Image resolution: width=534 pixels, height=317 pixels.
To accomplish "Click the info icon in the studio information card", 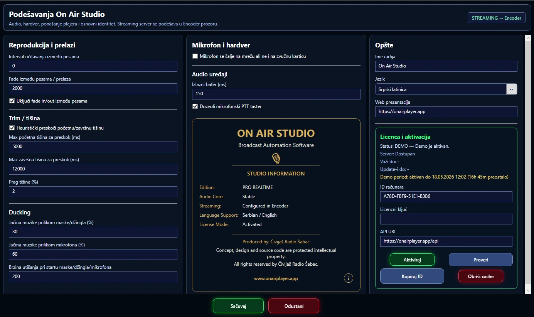I will point(349,278).
